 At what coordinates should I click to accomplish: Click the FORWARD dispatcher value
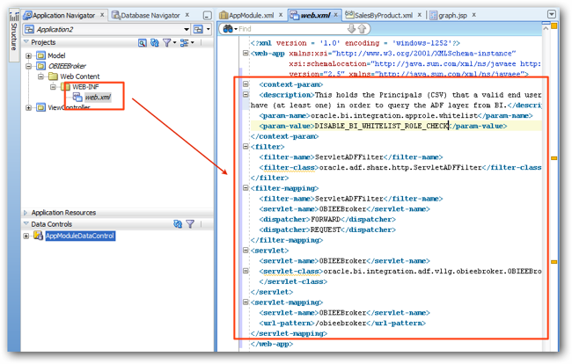326,219
